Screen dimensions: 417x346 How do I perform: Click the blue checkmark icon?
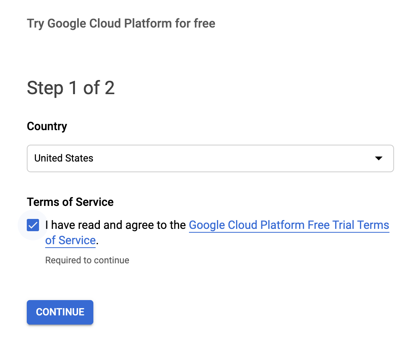tap(33, 225)
